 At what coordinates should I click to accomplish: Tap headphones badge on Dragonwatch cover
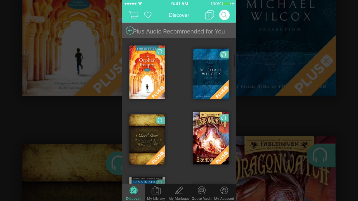(x=224, y=118)
